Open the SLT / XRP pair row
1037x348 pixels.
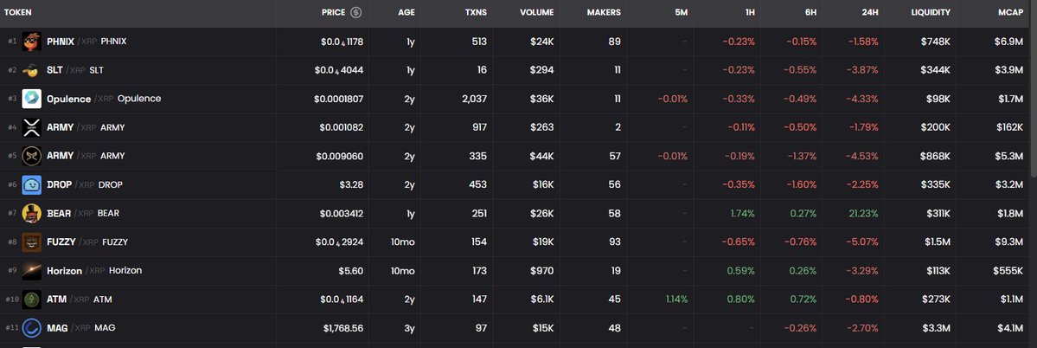[x=515, y=70]
